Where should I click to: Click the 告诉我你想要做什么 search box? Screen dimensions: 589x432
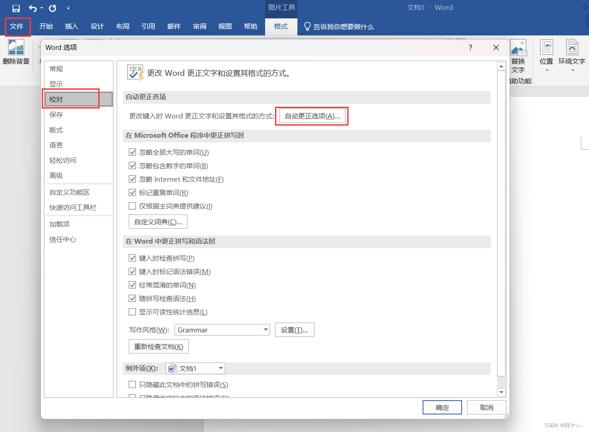click(344, 27)
